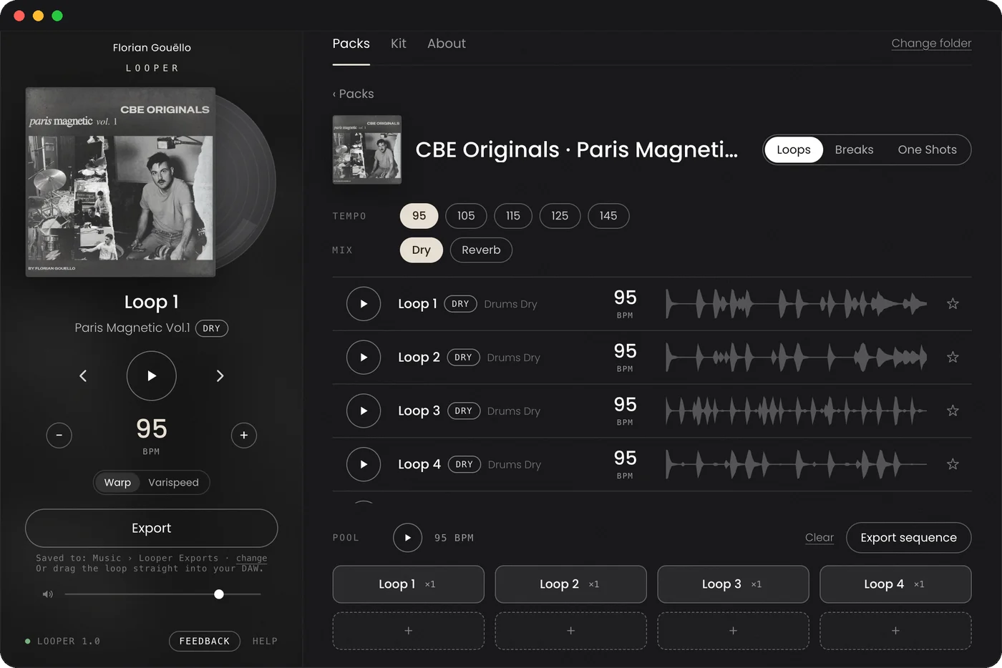The image size is (1002, 668).
Task: Add a loop to the third empty pool slot
Action: click(733, 631)
